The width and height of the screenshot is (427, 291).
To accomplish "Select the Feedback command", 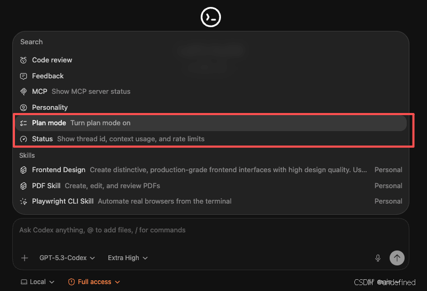I will (211, 76).
